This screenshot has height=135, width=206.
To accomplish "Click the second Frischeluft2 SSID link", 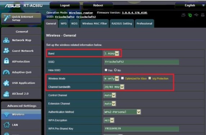I will point(86,17).
